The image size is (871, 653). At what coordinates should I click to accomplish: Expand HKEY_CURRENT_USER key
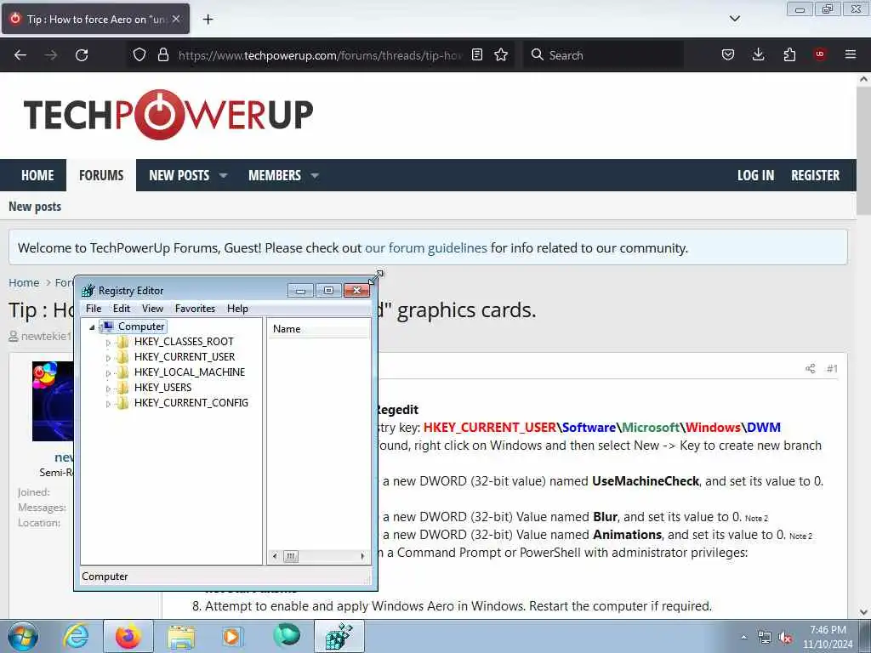click(x=108, y=358)
